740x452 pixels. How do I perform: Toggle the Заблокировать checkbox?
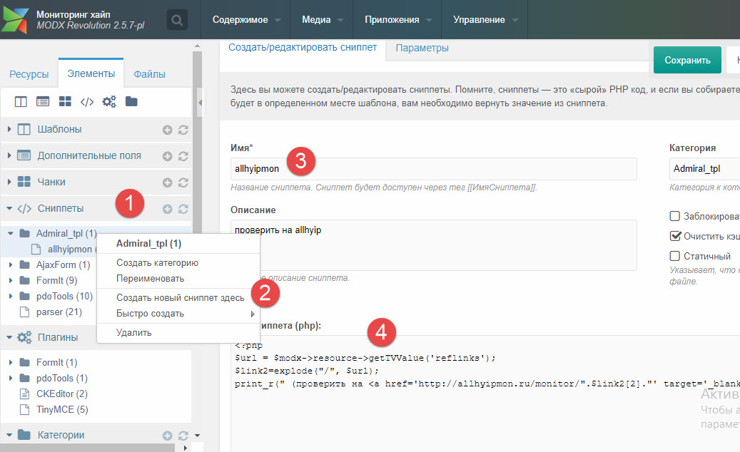pos(675,216)
